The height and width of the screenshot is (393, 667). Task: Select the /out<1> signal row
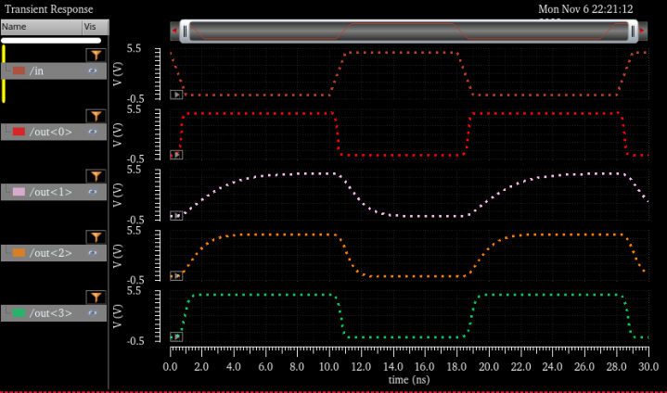(x=54, y=192)
